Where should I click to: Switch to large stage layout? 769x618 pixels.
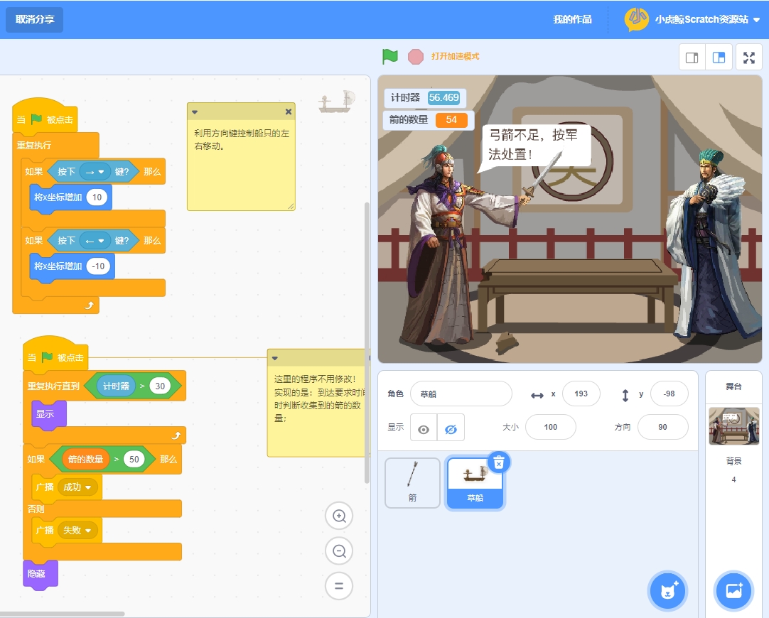coord(719,58)
